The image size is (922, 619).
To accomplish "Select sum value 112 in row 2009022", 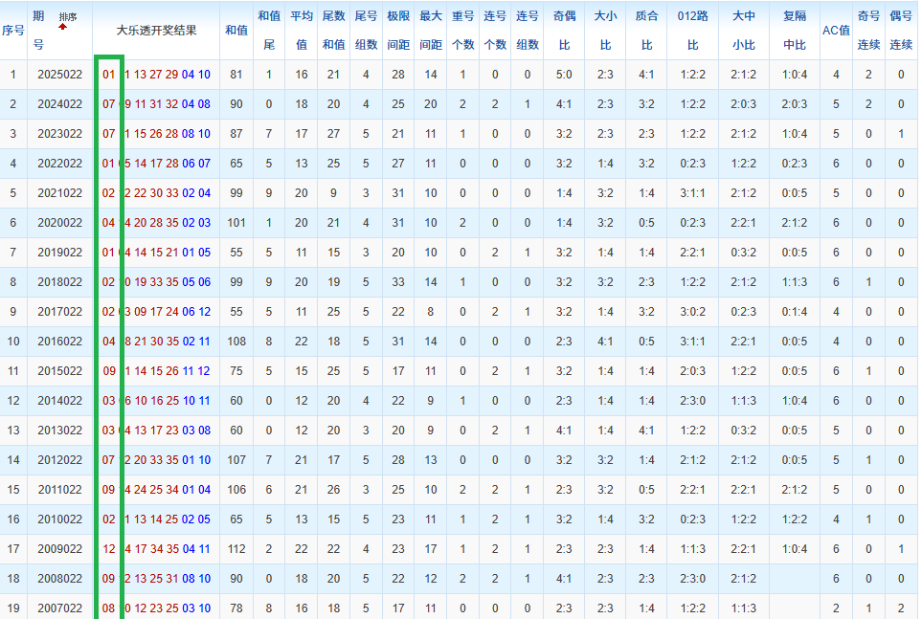I will pyautogui.click(x=236, y=549).
